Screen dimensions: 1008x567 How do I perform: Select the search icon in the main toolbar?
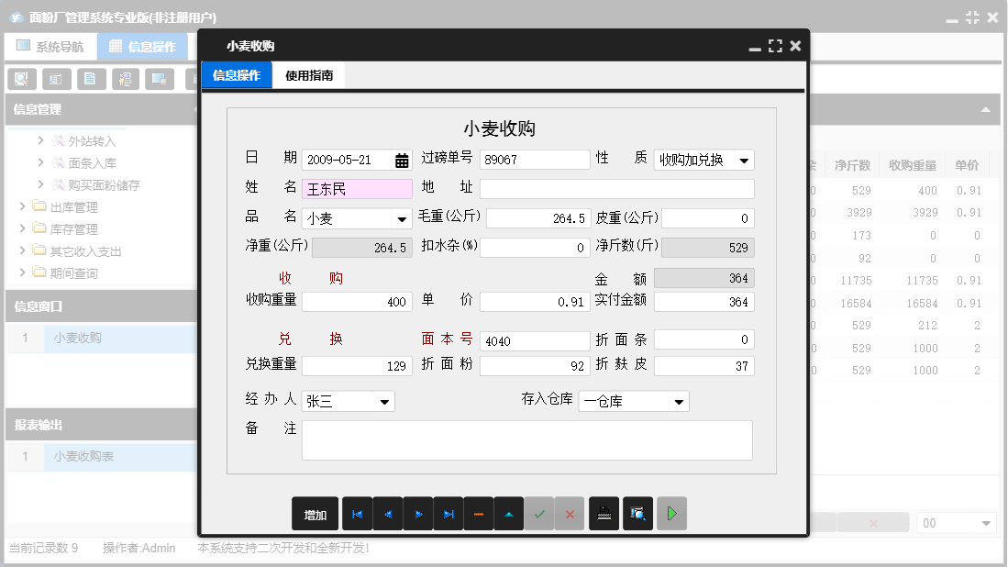click(21, 79)
